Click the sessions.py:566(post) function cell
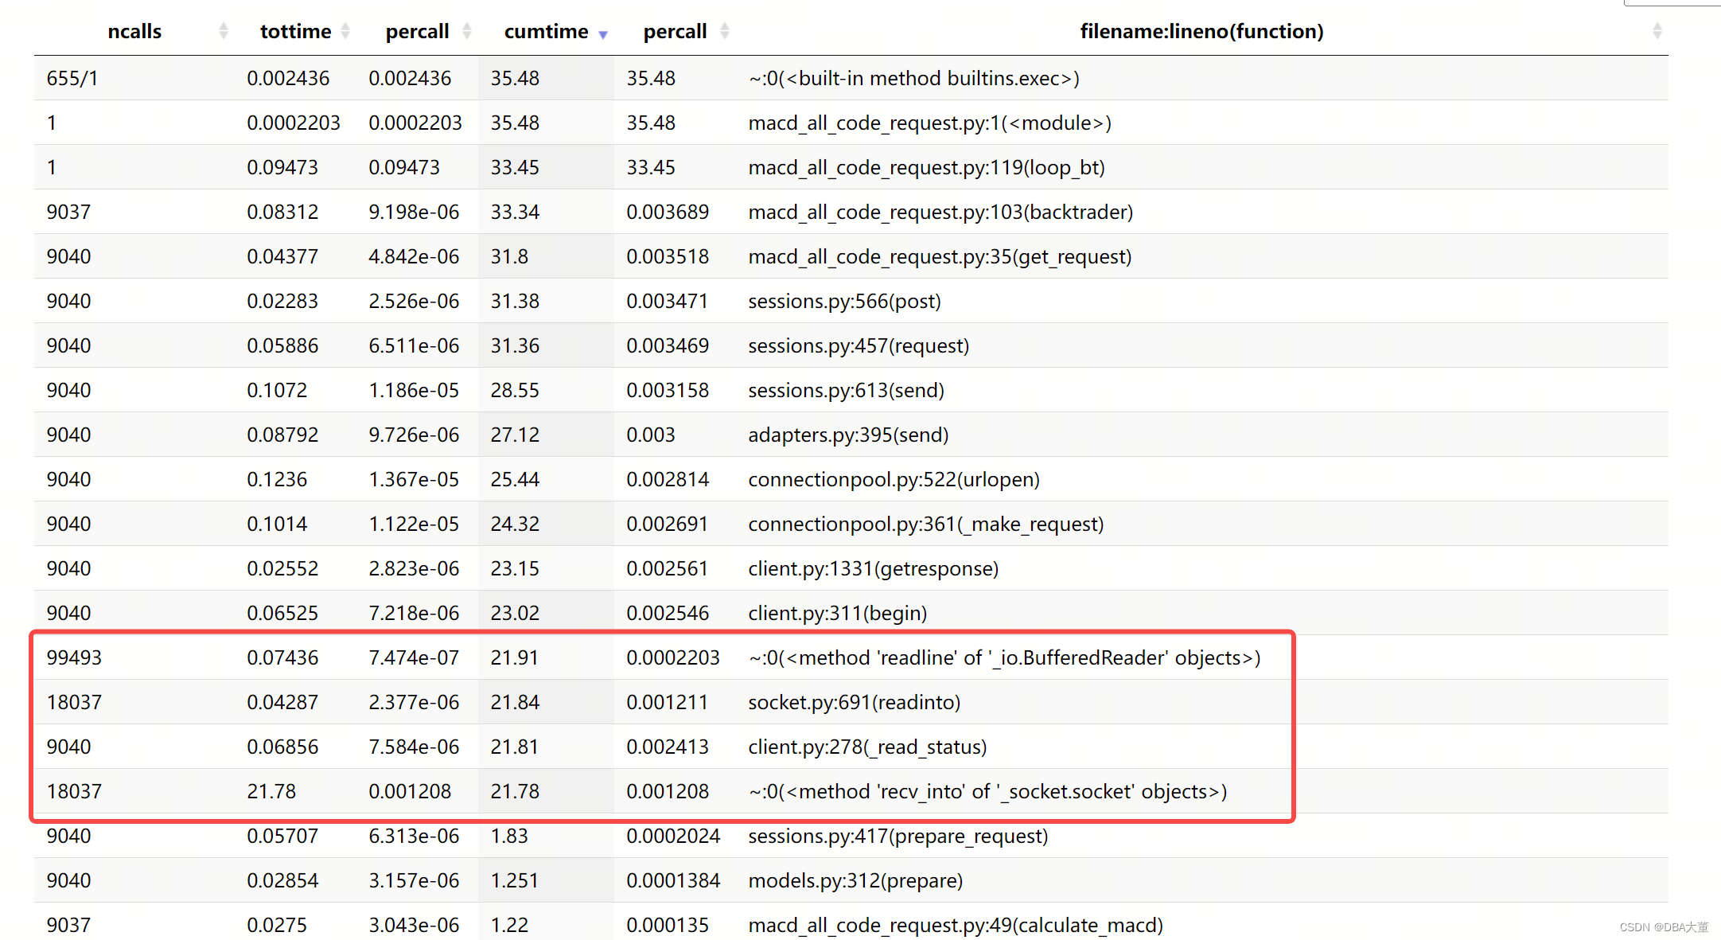This screenshot has height=940, width=1721. pyautogui.click(x=844, y=301)
